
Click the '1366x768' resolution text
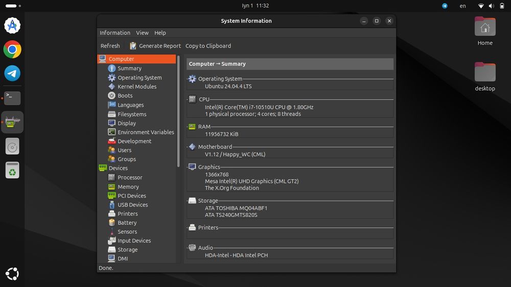click(x=217, y=175)
